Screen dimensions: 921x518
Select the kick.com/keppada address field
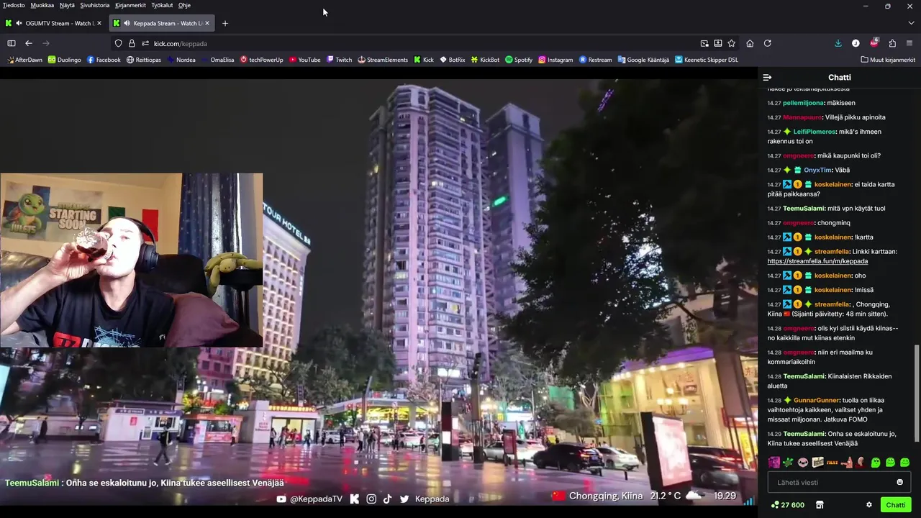click(425, 43)
